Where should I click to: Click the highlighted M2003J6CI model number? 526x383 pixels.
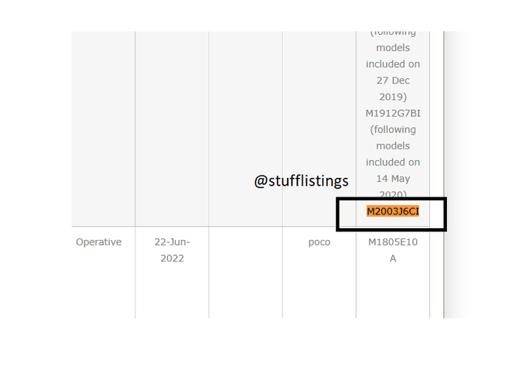pos(393,211)
